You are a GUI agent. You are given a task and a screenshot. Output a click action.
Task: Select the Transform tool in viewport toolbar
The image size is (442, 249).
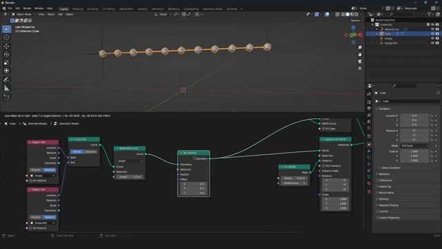(x=6, y=71)
